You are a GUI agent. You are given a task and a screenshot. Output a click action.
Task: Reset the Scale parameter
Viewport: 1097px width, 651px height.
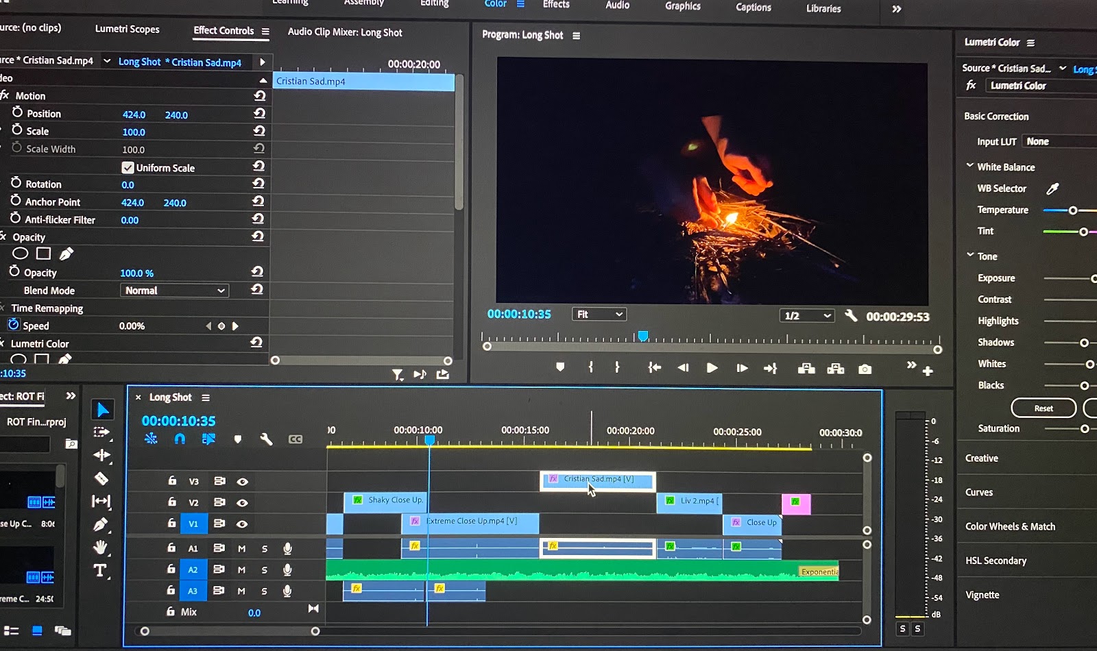click(x=259, y=130)
